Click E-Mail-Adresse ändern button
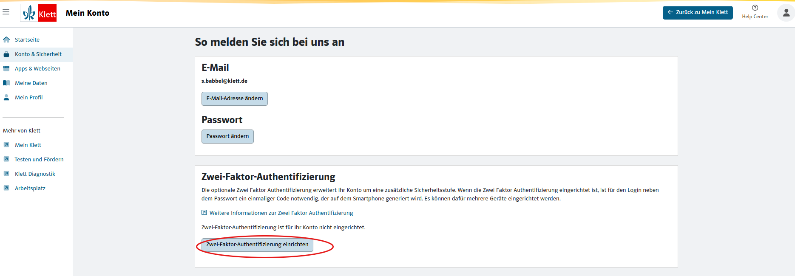795x276 pixels. [x=235, y=99]
